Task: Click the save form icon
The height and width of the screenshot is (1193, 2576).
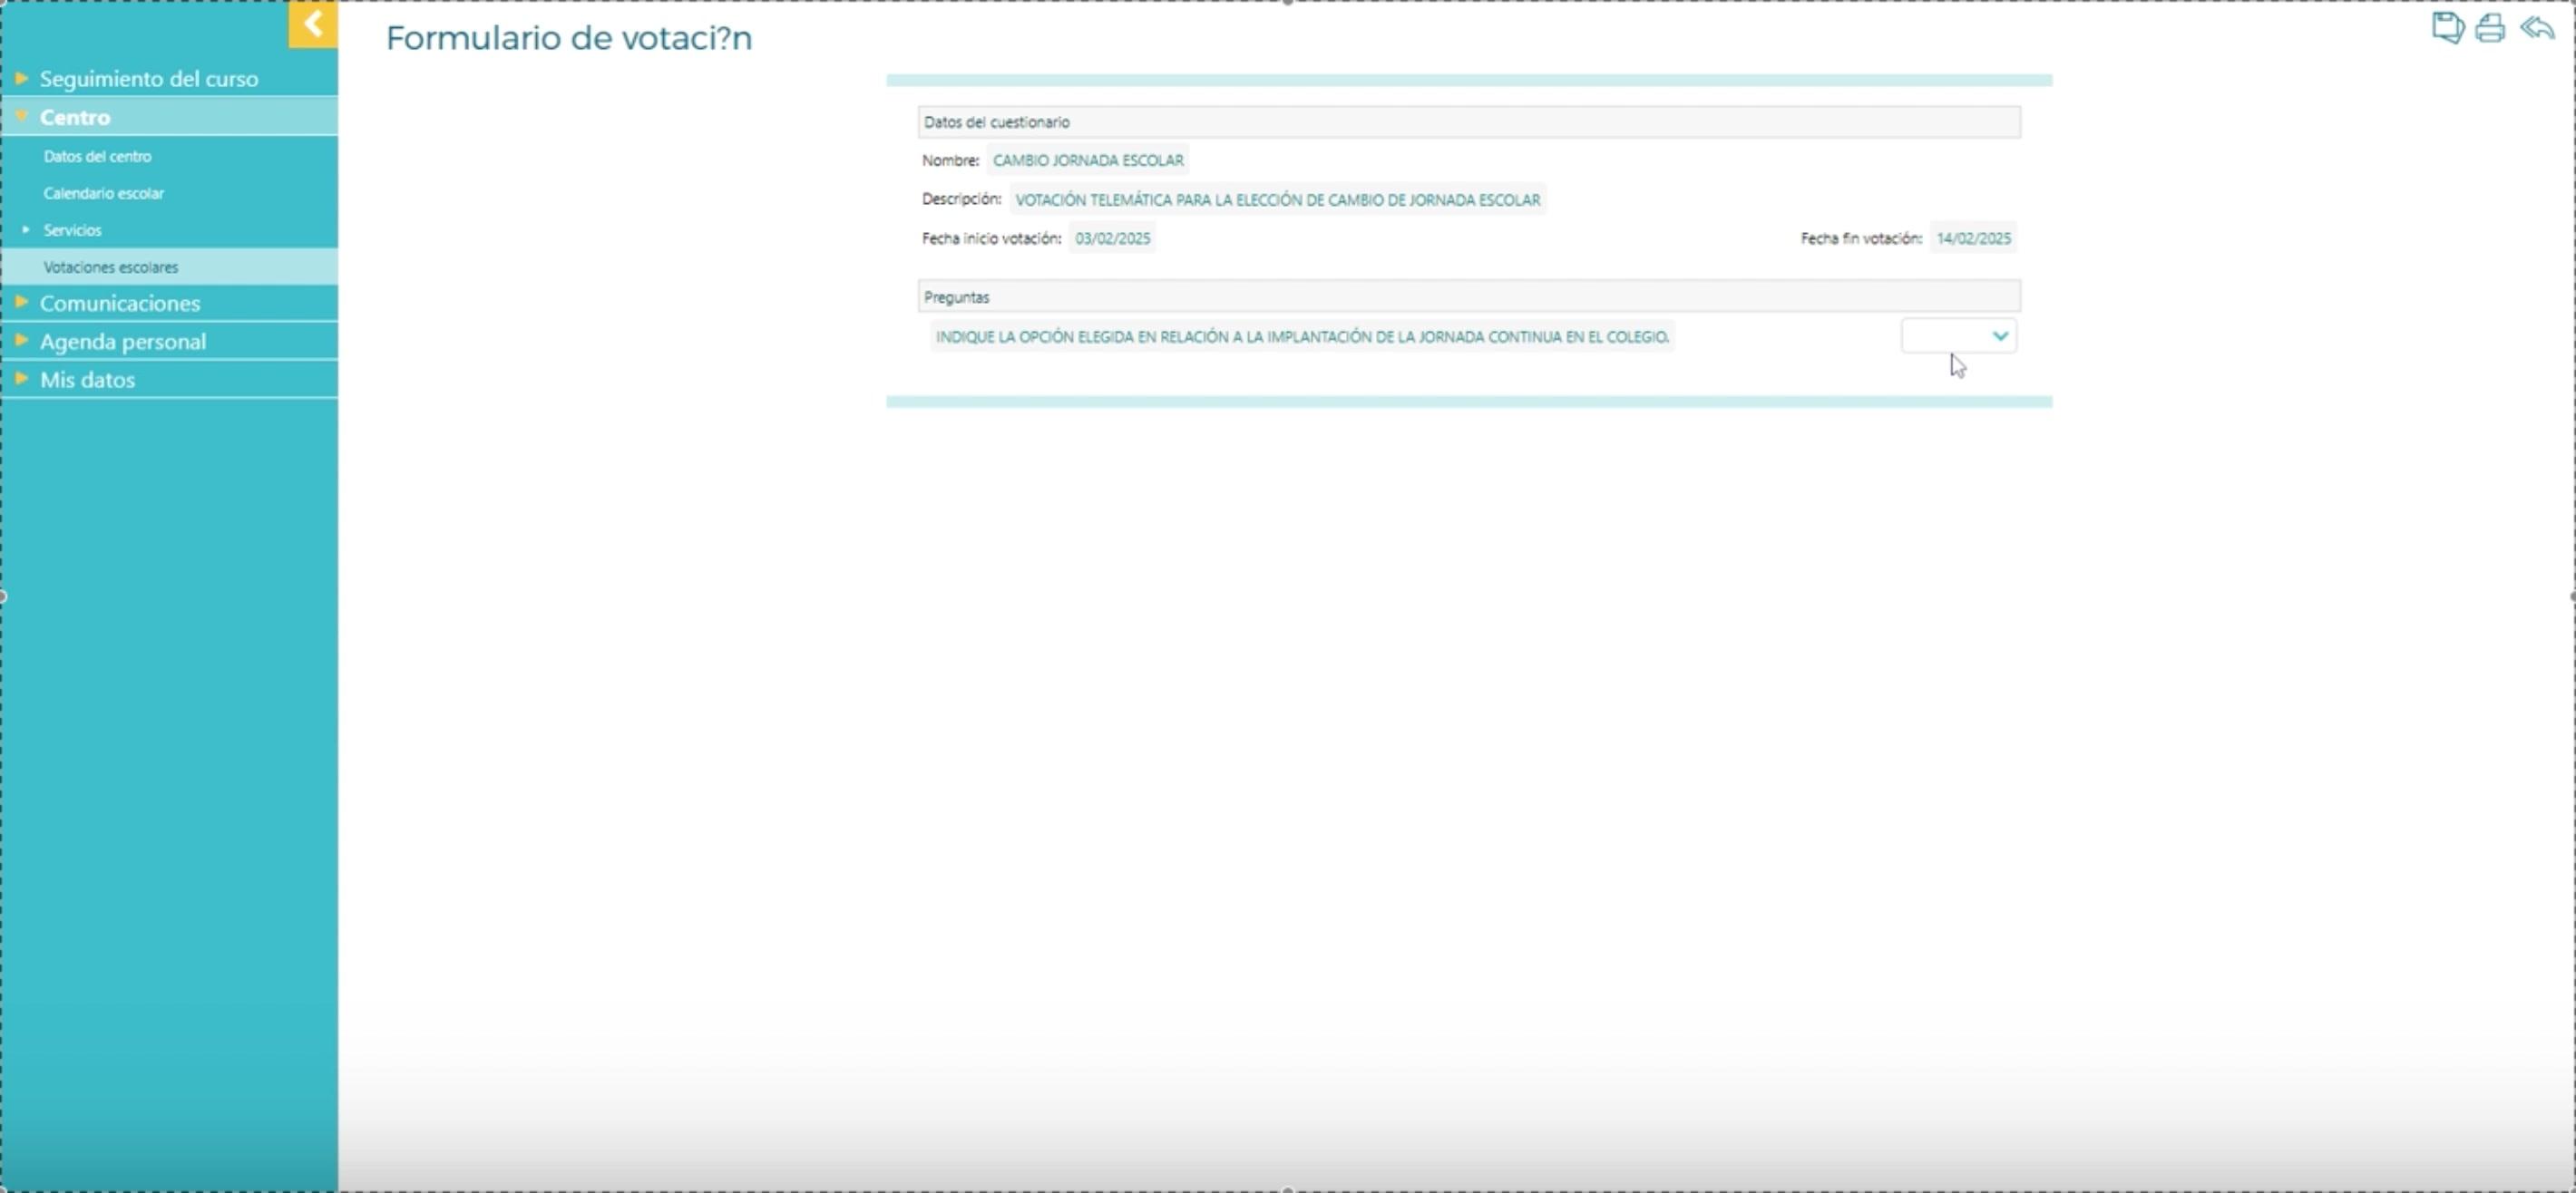Action: click(2447, 27)
